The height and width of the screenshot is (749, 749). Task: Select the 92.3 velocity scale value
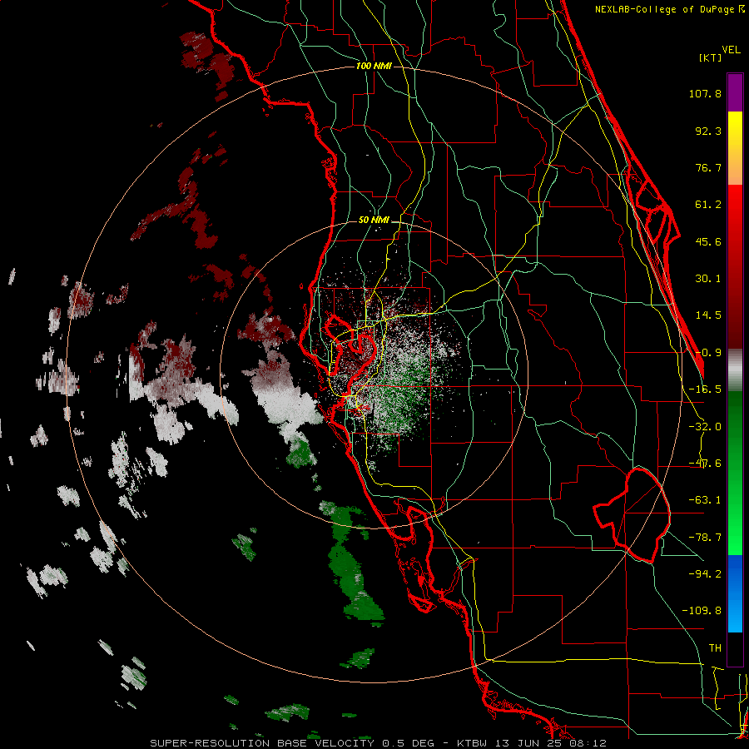coord(708,131)
